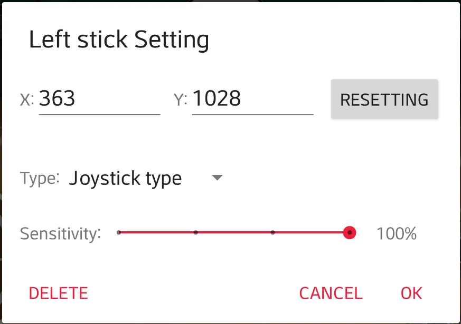Click the 100% sensitivity value label

397,233
